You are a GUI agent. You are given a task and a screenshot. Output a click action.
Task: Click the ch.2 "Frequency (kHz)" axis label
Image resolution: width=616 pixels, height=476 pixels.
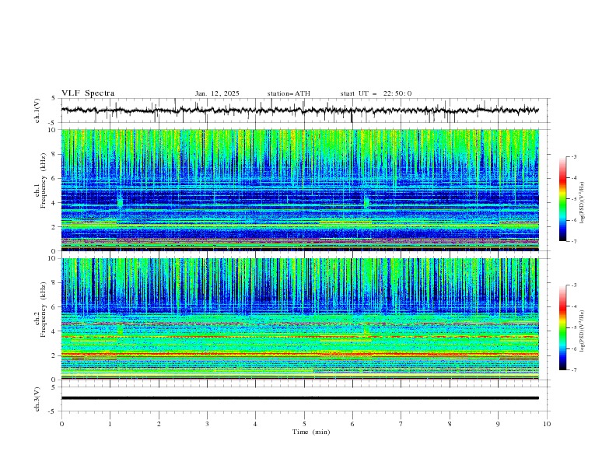point(44,309)
